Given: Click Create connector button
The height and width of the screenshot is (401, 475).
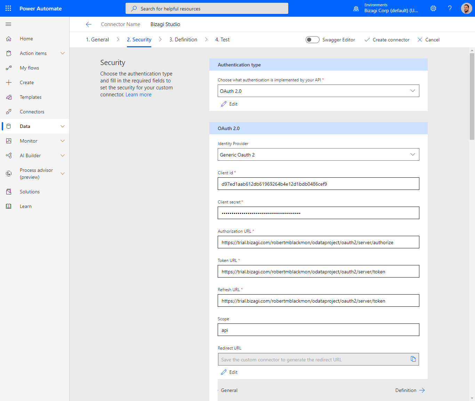Looking at the screenshot, I should 387,40.
